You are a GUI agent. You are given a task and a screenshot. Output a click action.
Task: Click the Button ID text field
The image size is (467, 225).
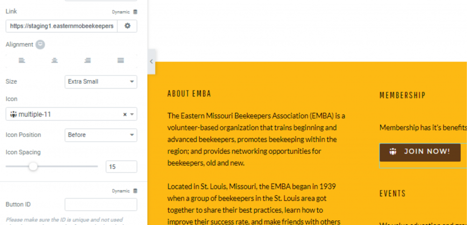point(101,205)
